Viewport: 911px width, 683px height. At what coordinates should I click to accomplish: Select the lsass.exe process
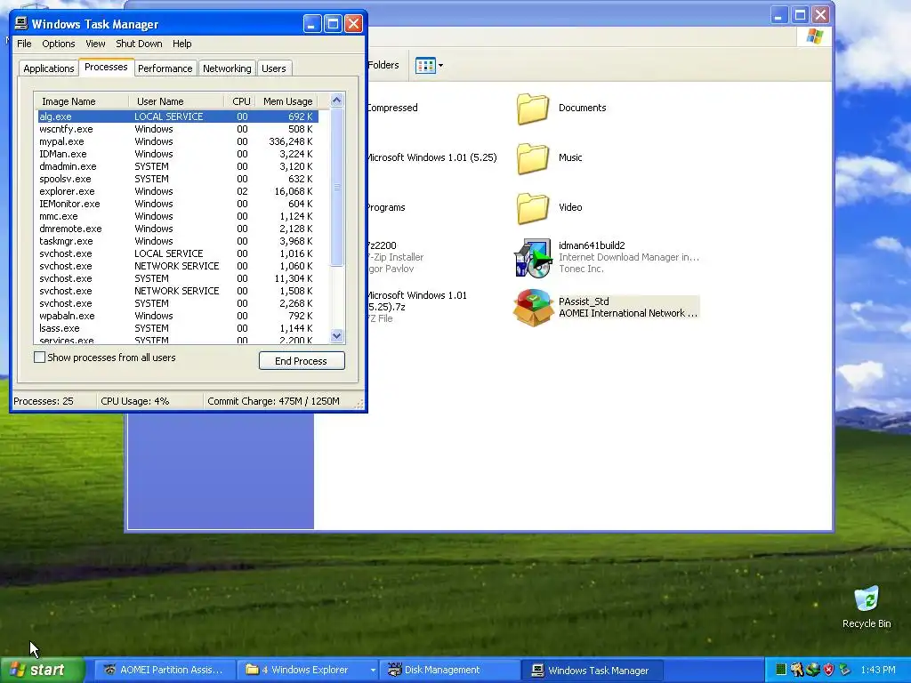(x=177, y=328)
